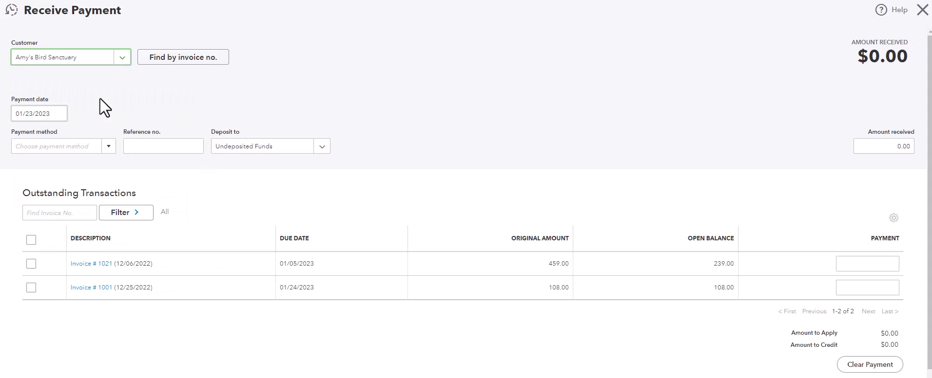Click Find by invoice no. button
Screen dimensions: 932x378
(183, 57)
